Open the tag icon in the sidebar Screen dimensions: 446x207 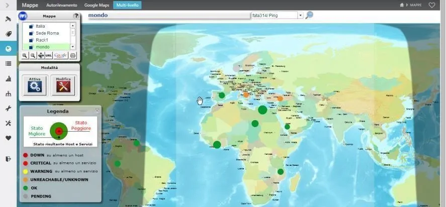[8, 34]
